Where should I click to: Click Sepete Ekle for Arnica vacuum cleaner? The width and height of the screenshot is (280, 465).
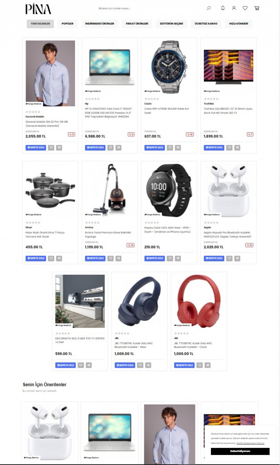[95, 258]
